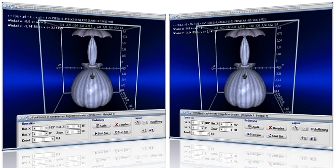Click the Rot. X slider in left panel
The width and height of the screenshot is (335, 168).
40,128
